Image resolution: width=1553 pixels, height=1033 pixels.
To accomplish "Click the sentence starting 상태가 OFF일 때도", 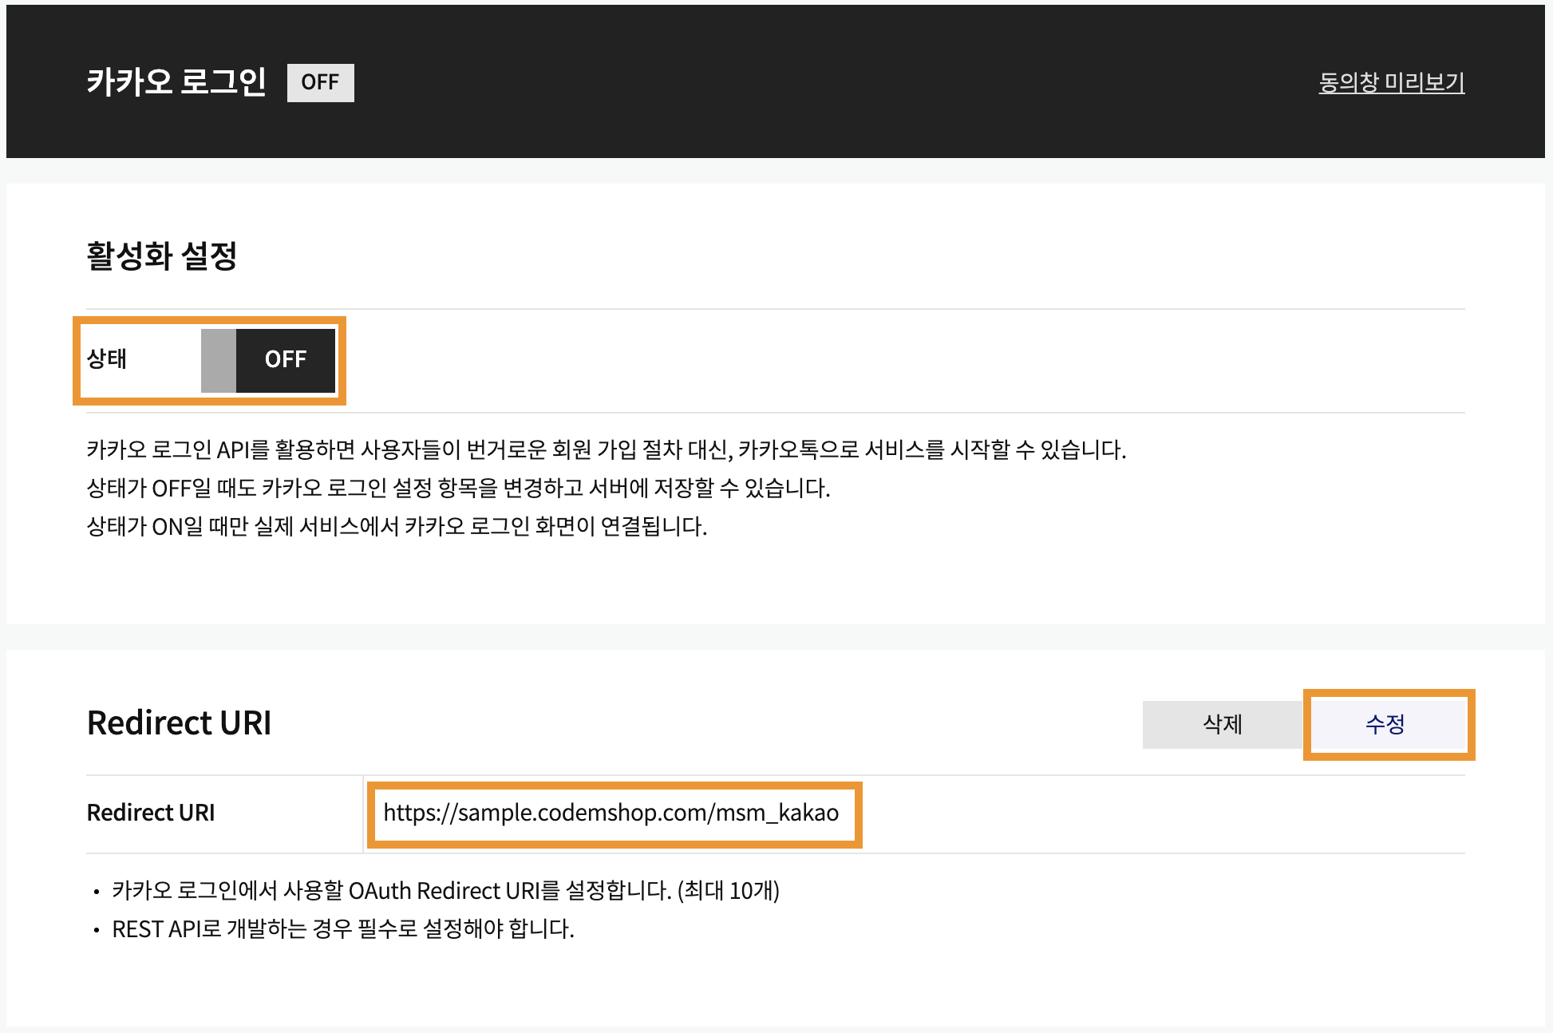I will tap(459, 489).
